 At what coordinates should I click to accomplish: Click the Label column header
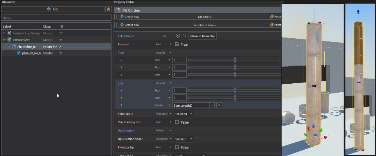point(7,26)
